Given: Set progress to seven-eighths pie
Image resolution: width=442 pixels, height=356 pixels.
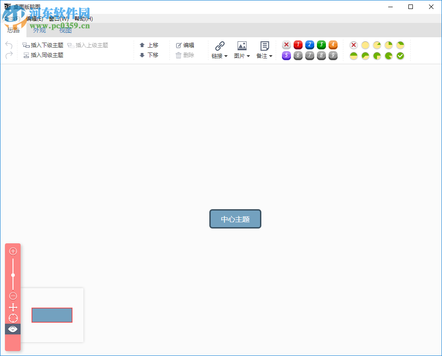Looking at the screenshot, I should (x=389, y=56).
